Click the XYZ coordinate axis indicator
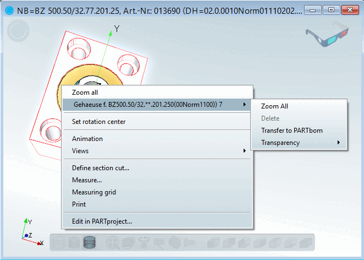The width and height of the screenshot is (364, 260). tap(32, 232)
